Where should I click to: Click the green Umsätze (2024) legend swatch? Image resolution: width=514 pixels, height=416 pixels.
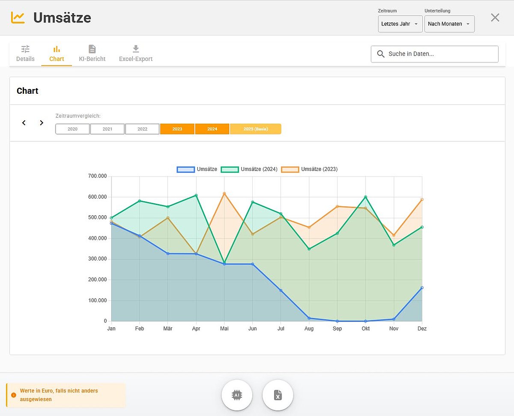click(x=230, y=169)
